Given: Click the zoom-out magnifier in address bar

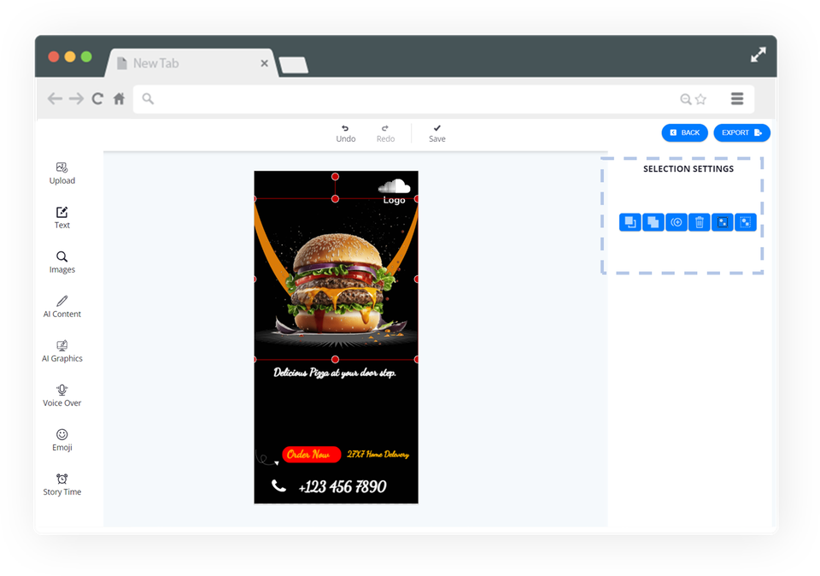Looking at the screenshot, I should tap(686, 99).
